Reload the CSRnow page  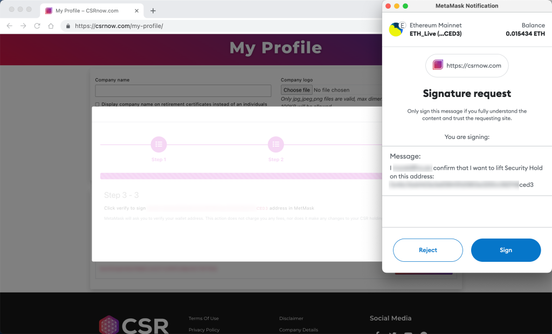[x=37, y=26]
